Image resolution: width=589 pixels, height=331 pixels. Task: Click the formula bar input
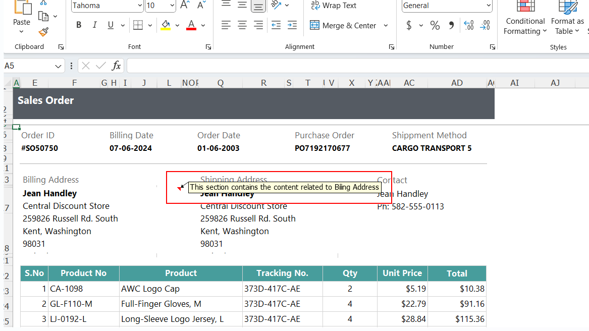[358, 66]
